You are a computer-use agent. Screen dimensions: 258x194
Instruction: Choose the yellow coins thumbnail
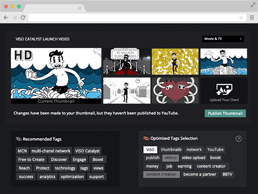pyautogui.click(x=175, y=61)
